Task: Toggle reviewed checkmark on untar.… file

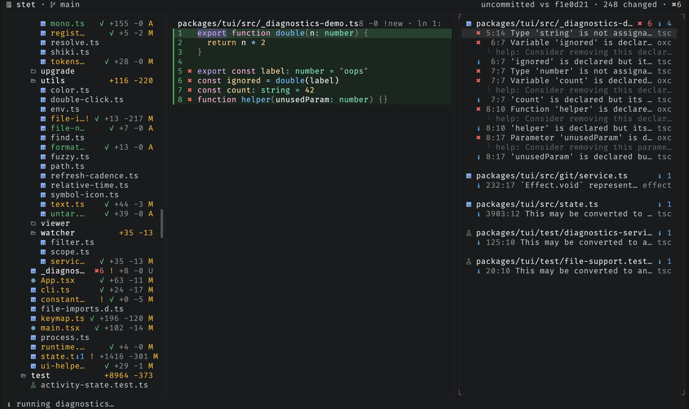Action: (107, 214)
